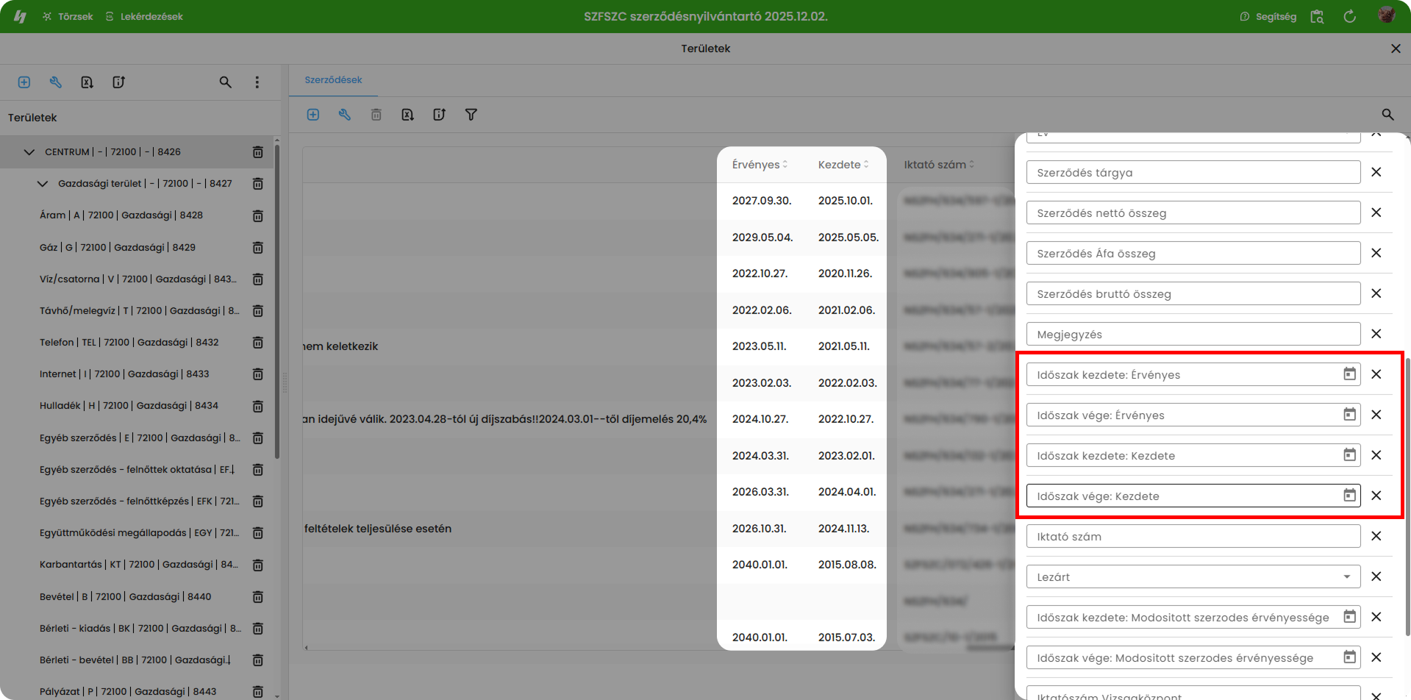Image resolution: width=1411 pixels, height=700 pixels.
Task: Click the wrench edit icon in left panel
Action: (x=56, y=82)
